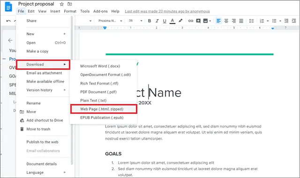Click the insert link icon
This screenshot has height=178, width=300.
click(191, 21)
